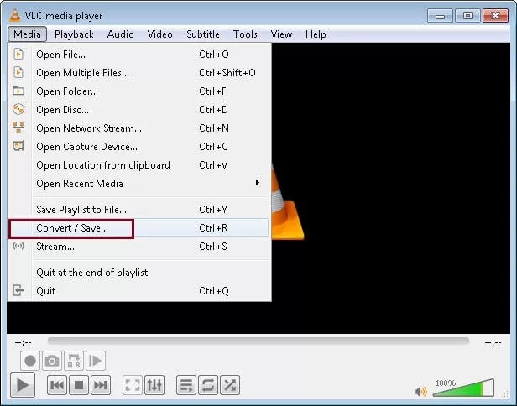Open the Video menu
The height and width of the screenshot is (406, 517).
pyautogui.click(x=159, y=34)
